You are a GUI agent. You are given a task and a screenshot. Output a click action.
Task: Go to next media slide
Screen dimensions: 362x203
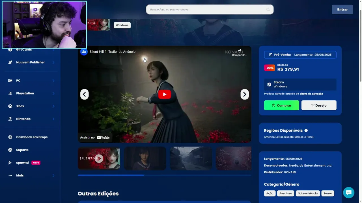(x=245, y=94)
